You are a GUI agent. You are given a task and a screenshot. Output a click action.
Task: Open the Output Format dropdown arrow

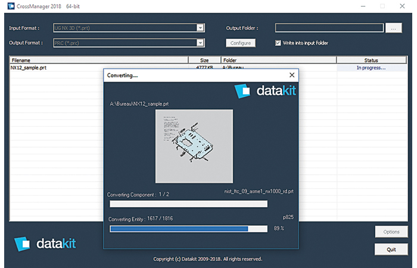[200, 42]
